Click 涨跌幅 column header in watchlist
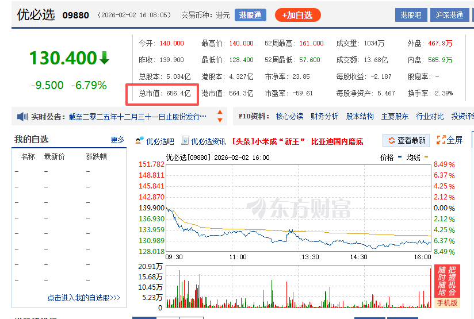Image resolution: width=474 pixels, height=319 pixels. click(97, 156)
